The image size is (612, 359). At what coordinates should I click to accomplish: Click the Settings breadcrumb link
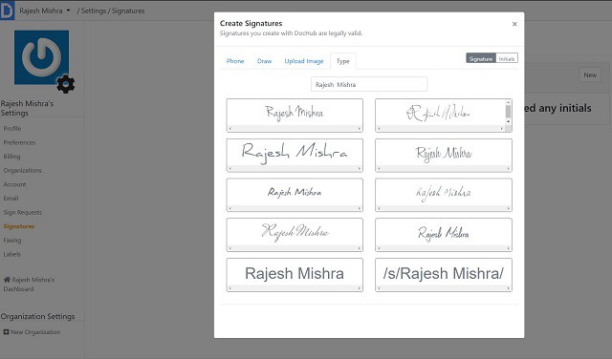tap(94, 11)
